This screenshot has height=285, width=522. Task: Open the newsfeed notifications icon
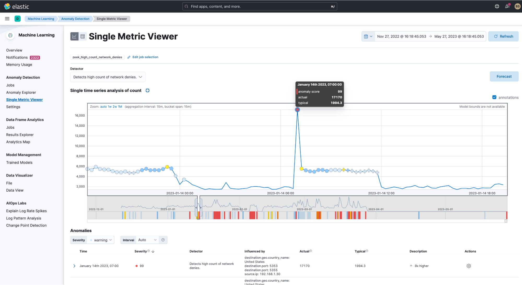pyautogui.click(x=507, y=6)
